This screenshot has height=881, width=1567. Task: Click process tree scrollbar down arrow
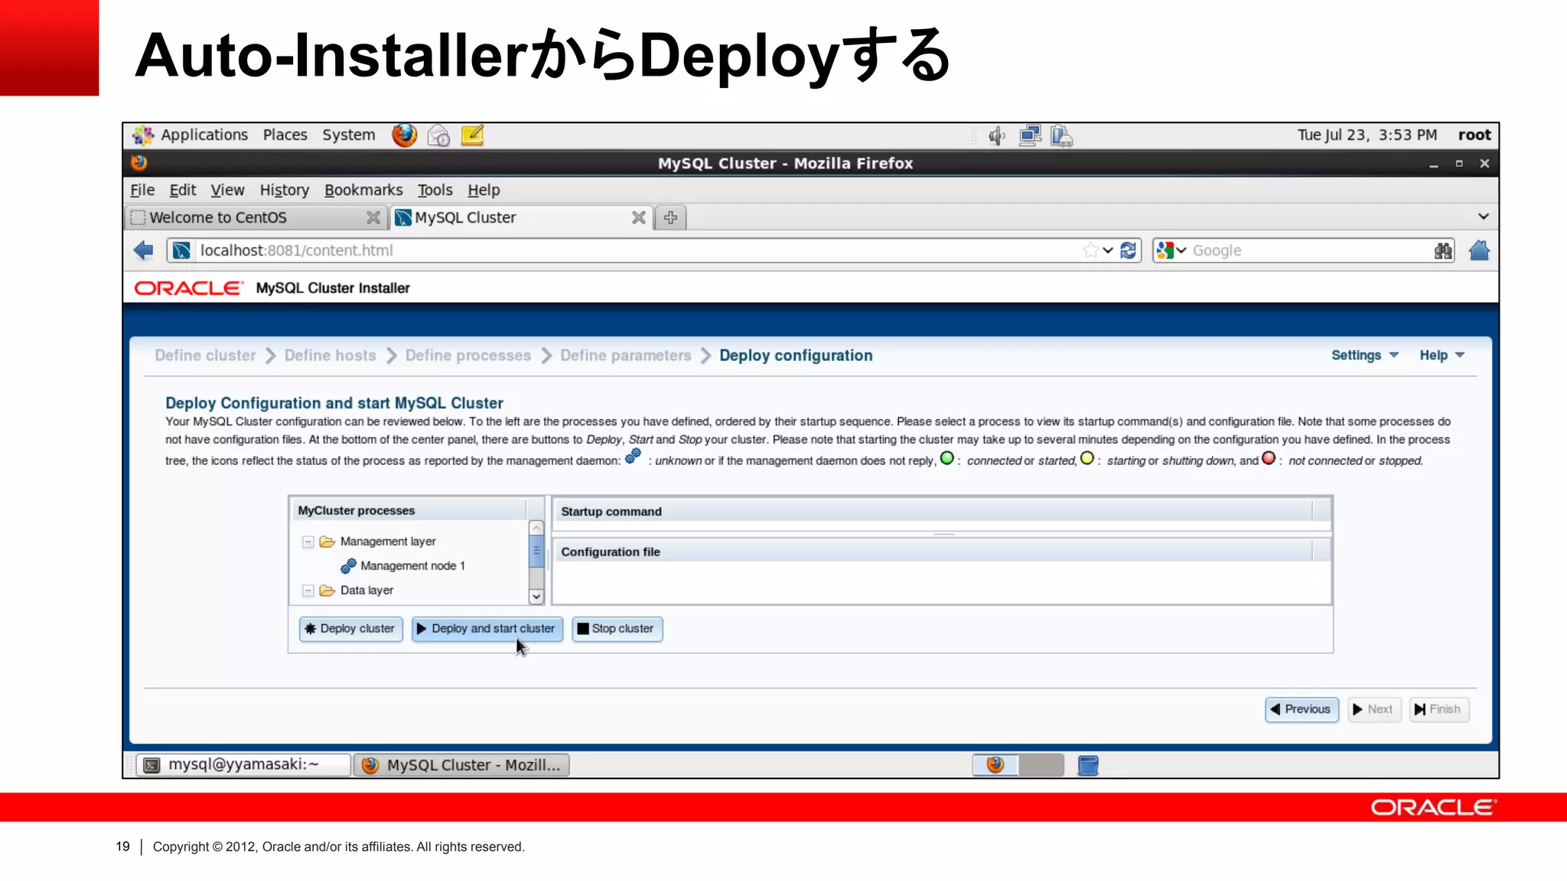pyautogui.click(x=536, y=597)
